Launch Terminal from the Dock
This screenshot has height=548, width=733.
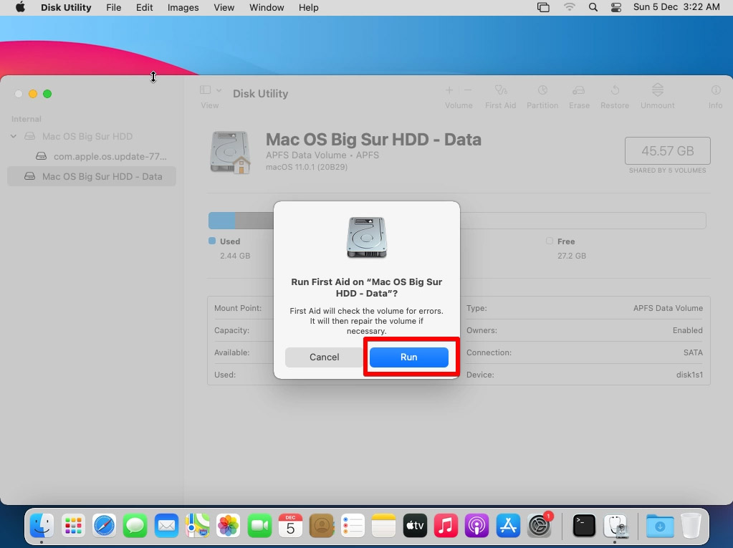pyautogui.click(x=585, y=526)
